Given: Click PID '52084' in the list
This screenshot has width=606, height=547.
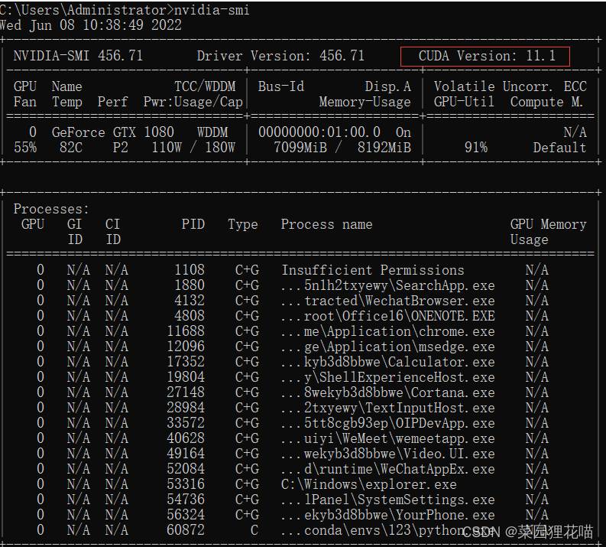Looking at the screenshot, I should click(x=186, y=469).
